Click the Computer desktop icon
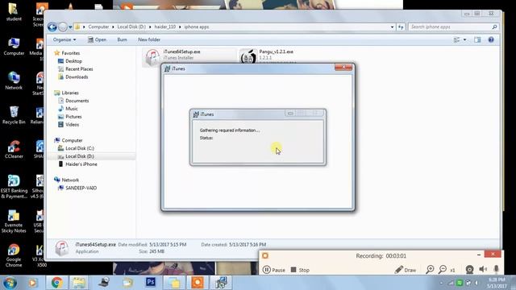Image resolution: width=516 pixels, height=290 pixels. pyautogui.click(x=14, y=47)
